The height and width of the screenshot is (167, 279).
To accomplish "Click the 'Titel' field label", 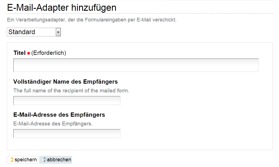I will pyautogui.click(x=20, y=53).
